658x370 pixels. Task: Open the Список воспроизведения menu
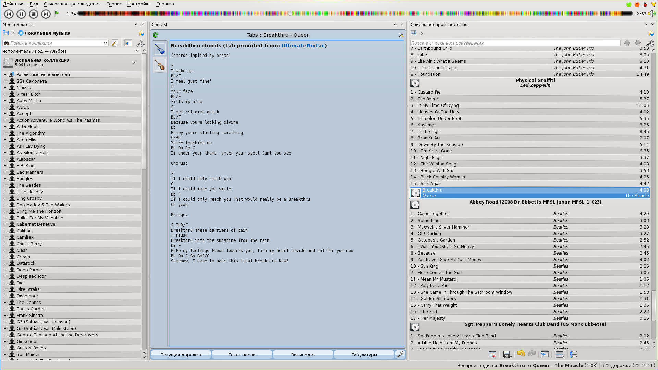pyautogui.click(x=72, y=4)
